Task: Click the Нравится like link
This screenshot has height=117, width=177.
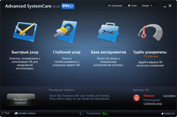Action: click(169, 114)
